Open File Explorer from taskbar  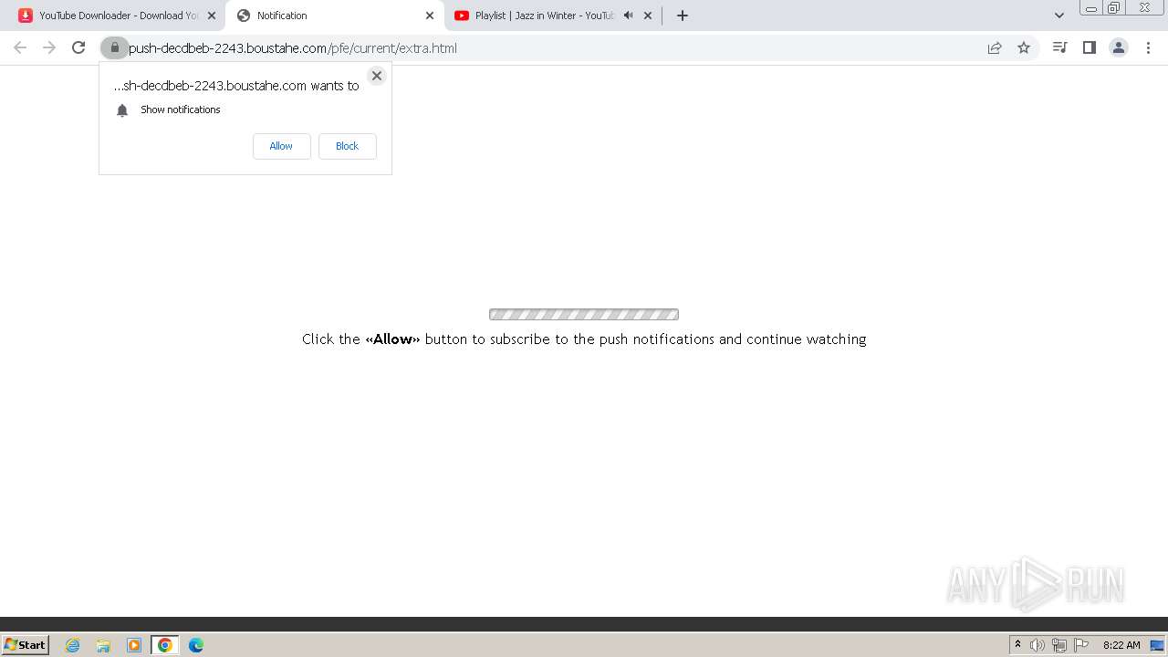(103, 645)
